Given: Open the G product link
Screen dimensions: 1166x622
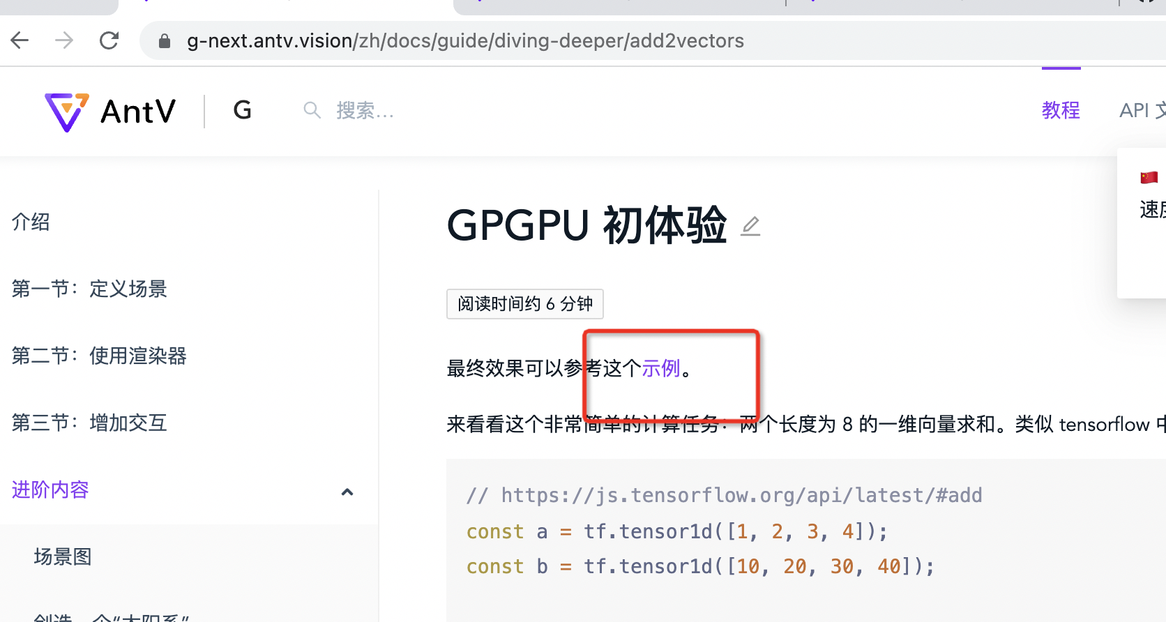Looking at the screenshot, I should [242, 110].
